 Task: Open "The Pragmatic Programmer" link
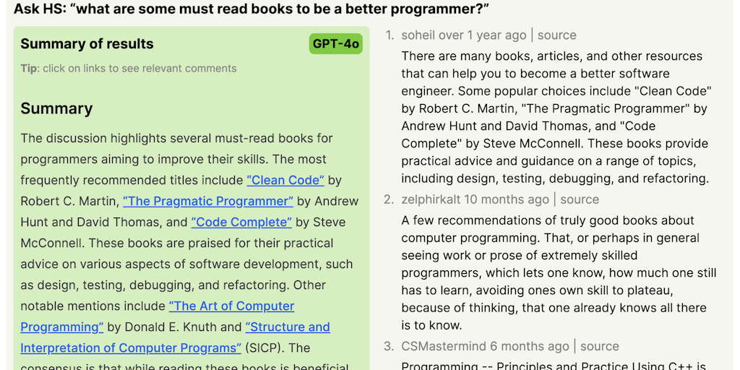[x=208, y=201]
